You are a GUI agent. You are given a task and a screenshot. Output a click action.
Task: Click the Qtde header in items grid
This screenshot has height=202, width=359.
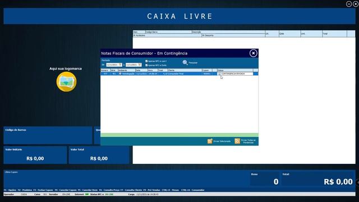click(289, 34)
